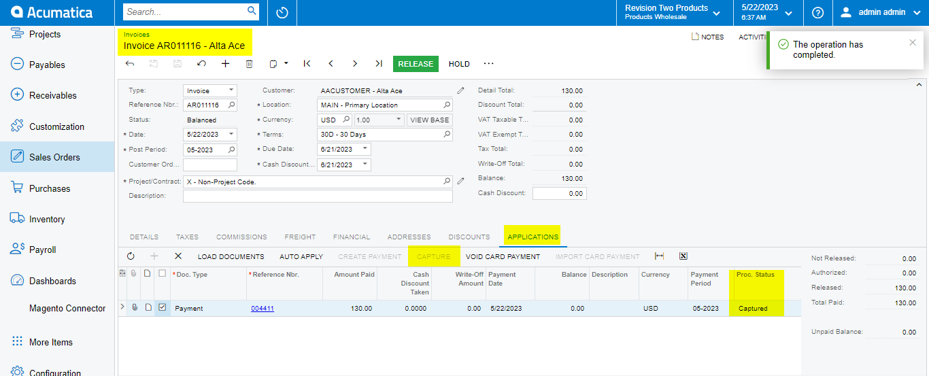929x376 pixels.
Task: Dismiss the operation completed notification
Action: (913, 42)
